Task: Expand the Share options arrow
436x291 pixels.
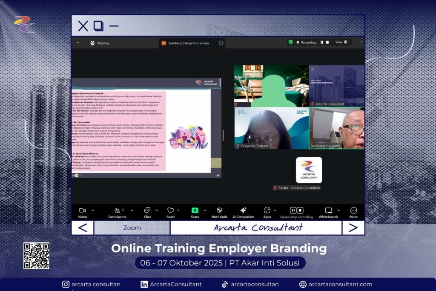Action: pos(205,210)
